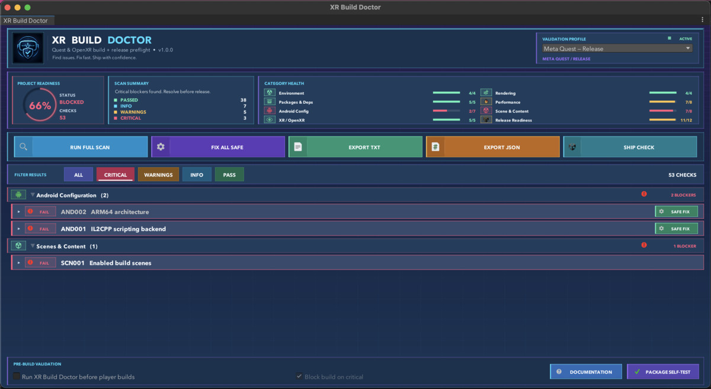Select the INFO filter tab
This screenshot has height=389, width=711.
197,174
